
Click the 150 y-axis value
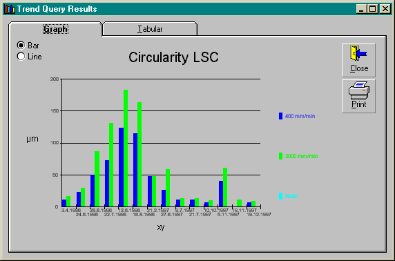55,111
